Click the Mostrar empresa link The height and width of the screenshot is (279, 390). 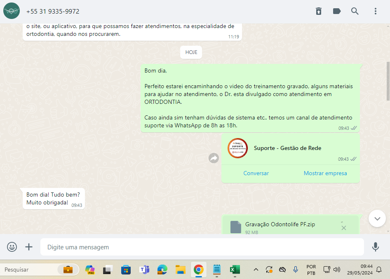click(325, 173)
